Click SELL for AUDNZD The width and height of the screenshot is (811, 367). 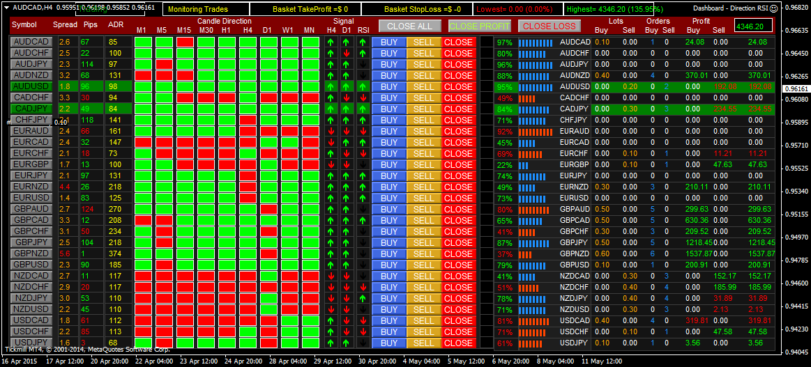(x=423, y=76)
